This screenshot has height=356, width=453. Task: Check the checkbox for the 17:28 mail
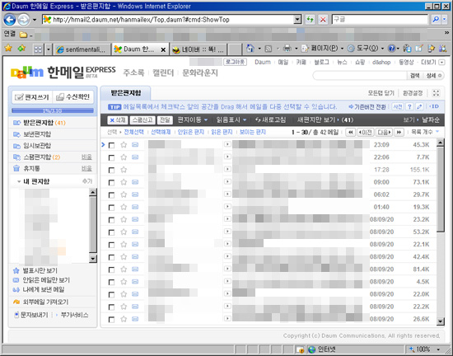coord(111,171)
